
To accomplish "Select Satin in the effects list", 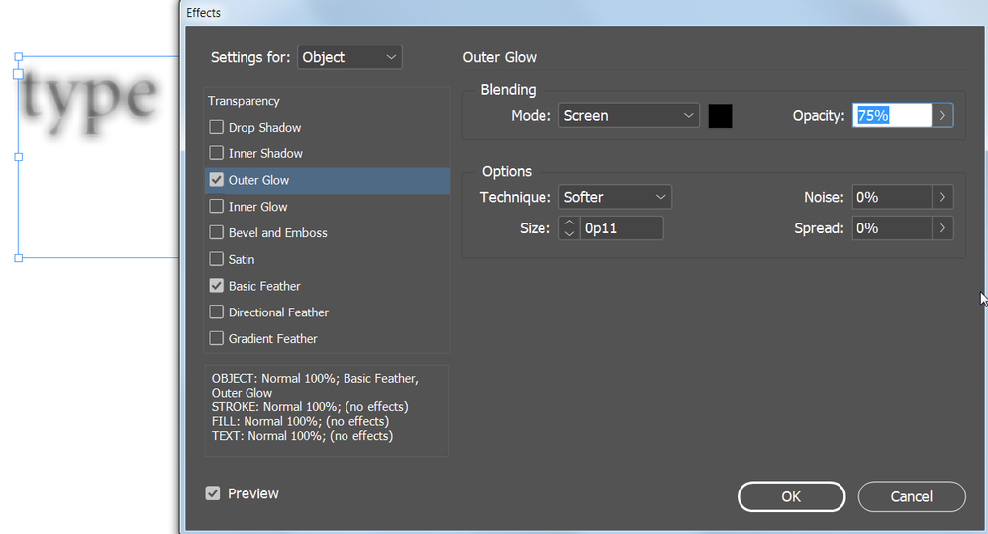I will pyautogui.click(x=242, y=259).
